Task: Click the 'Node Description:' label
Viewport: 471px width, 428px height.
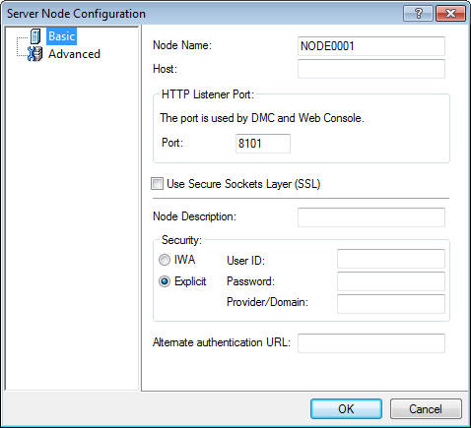Action: pyautogui.click(x=194, y=216)
